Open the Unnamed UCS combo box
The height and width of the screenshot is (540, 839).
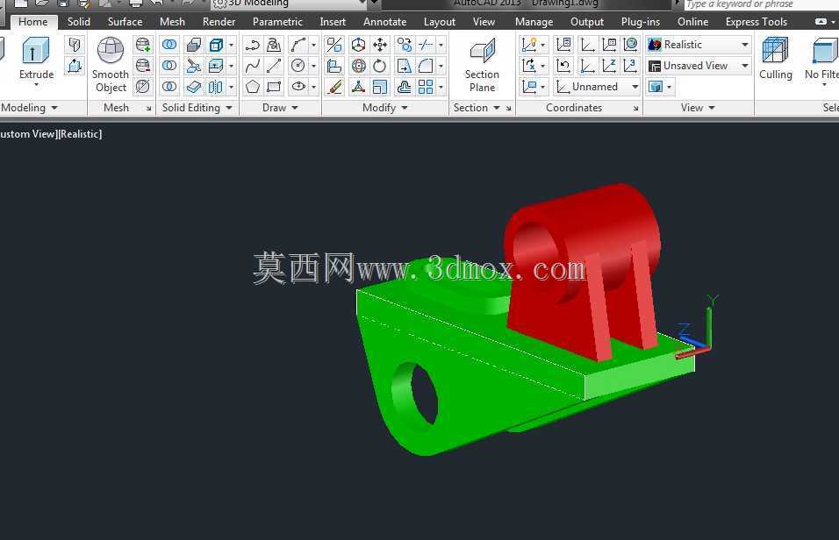click(597, 87)
